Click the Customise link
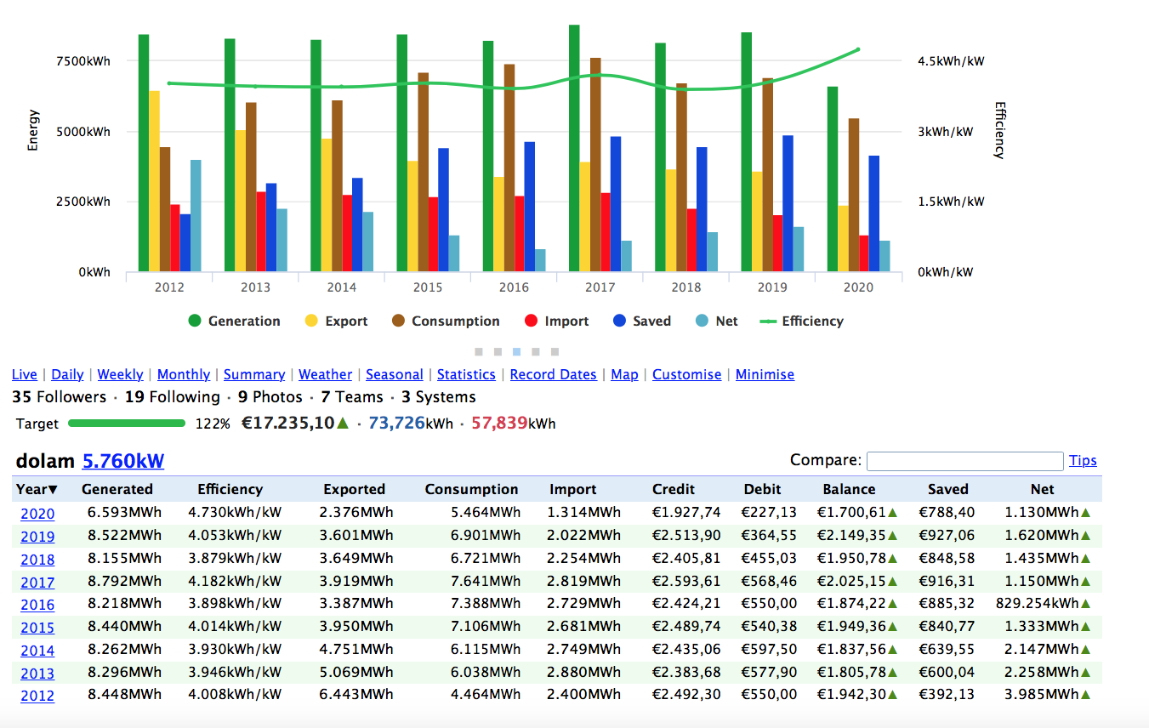1149x728 pixels. [x=686, y=374]
